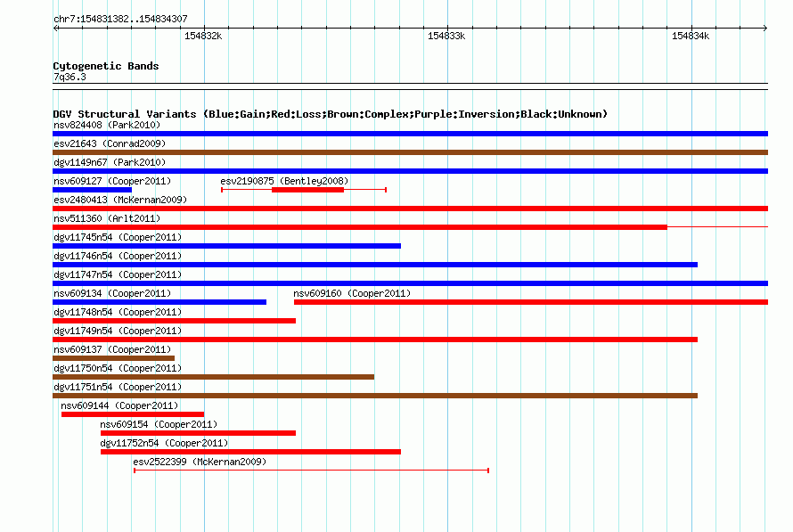The image size is (793, 532).
Task: Click the blue dgv1149n67 gain bar
Action: click(x=410, y=171)
